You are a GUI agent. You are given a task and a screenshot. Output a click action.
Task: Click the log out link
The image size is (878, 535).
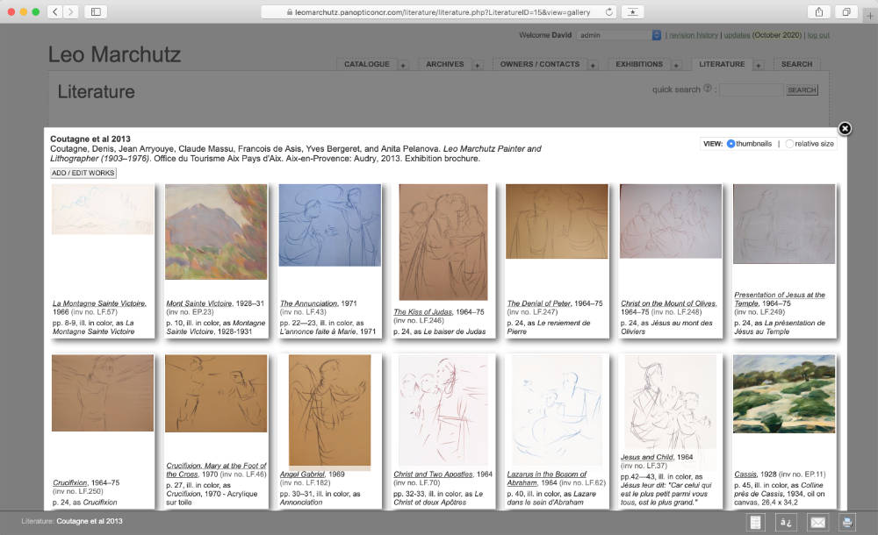pyautogui.click(x=818, y=35)
